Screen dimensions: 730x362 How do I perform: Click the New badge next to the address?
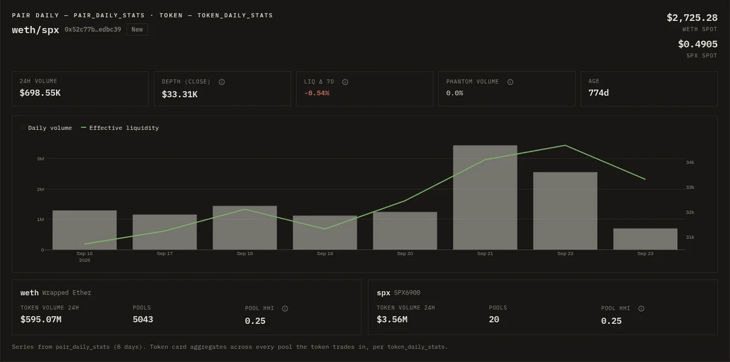[x=137, y=29]
